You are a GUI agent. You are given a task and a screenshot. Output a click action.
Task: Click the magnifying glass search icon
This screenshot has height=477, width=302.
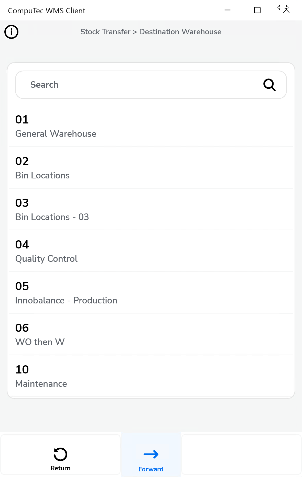(269, 85)
